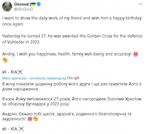
Task: Open the three-dot more options menu
Action: tap(141, 4)
